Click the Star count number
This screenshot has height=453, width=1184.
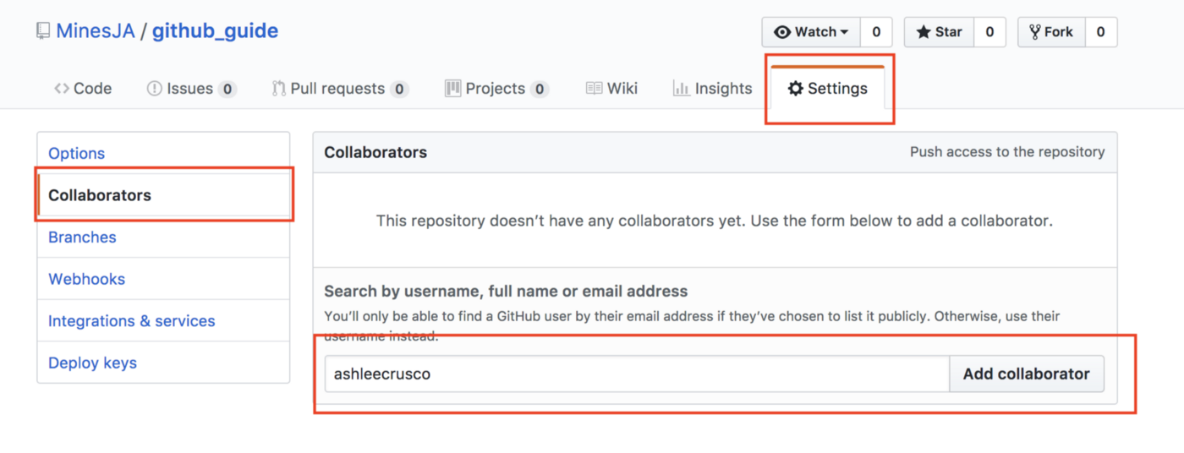pyautogui.click(x=989, y=32)
